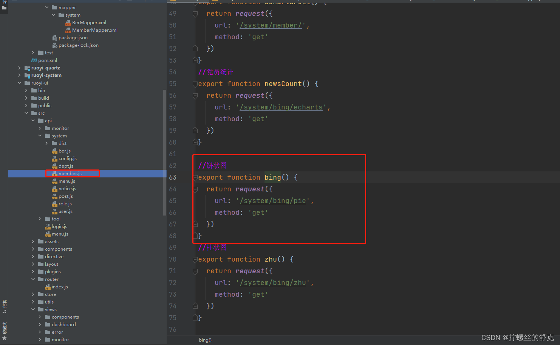Select the layout folder
This screenshot has width=560, height=345.
click(x=51, y=264)
